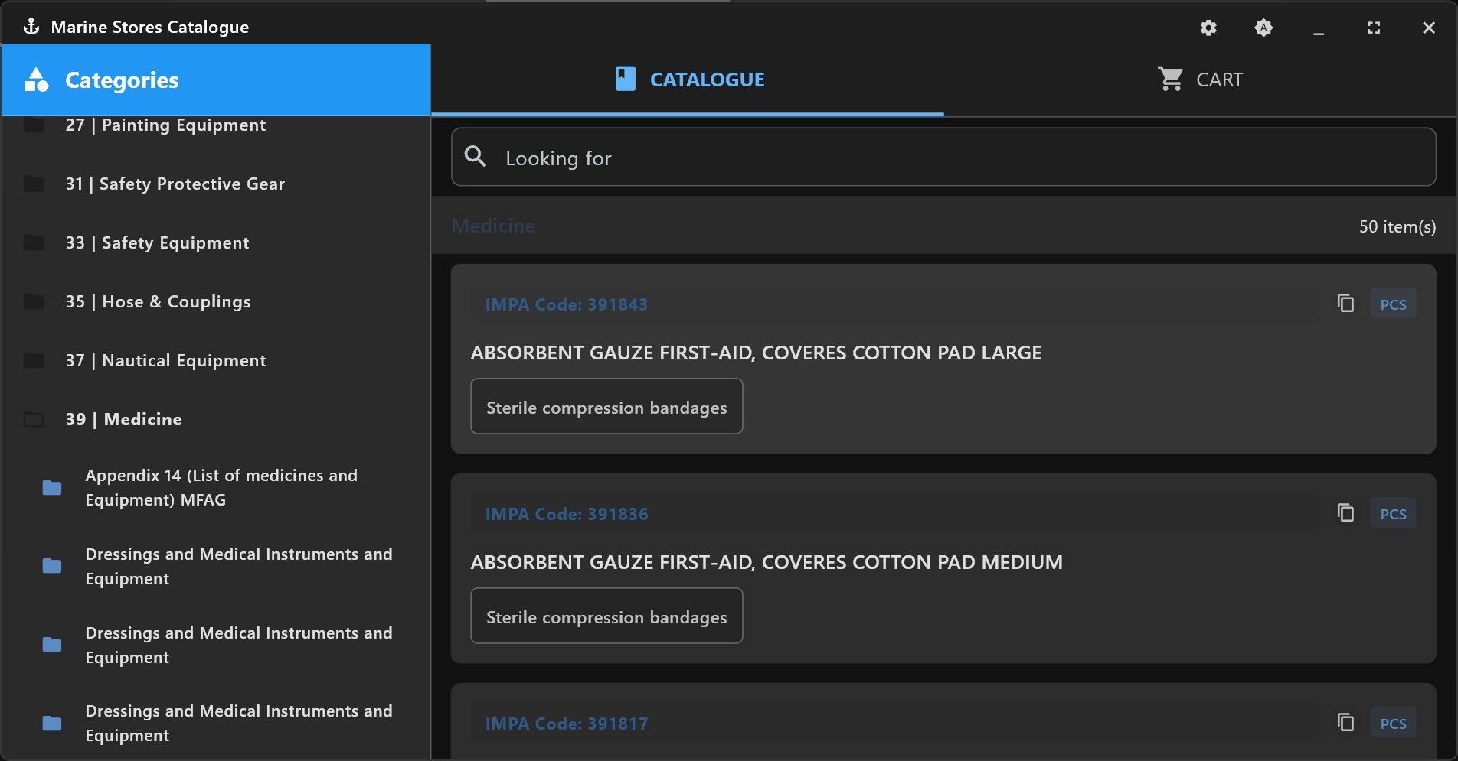The height and width of the screenshot is (761, 1458).
Task: Click the 50 item(s) count
Action: tap(1398, 226)
